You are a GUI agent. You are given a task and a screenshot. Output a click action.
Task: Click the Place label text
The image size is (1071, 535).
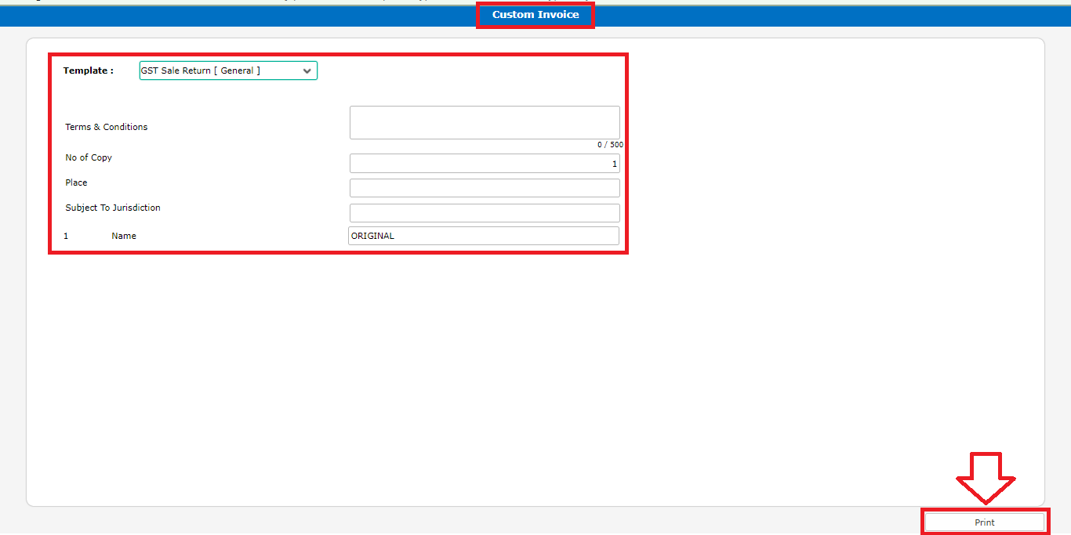[x=76, y=183]
